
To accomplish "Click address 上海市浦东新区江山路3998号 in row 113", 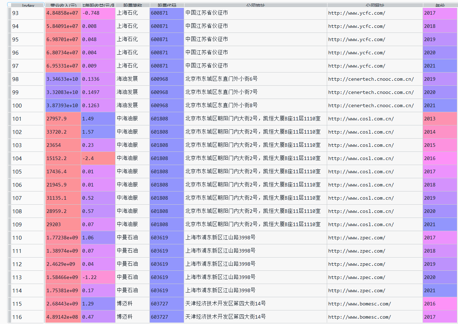I will click(x=255, y=277).
